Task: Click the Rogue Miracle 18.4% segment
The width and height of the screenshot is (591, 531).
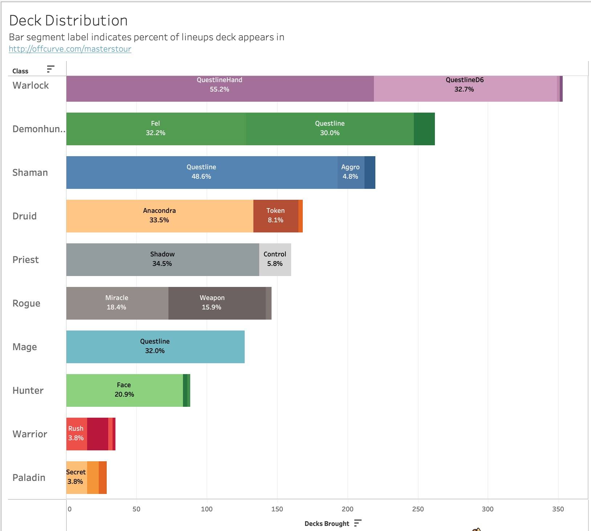Action: click(x=117, y=303)
